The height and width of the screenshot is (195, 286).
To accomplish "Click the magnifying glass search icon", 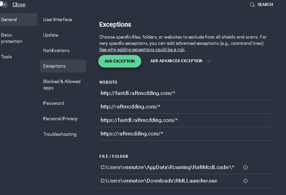I will pos(252,5).
